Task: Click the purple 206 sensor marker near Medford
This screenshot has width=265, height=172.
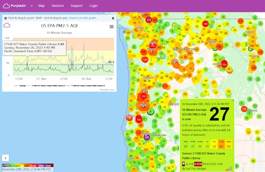Action: pos(147,137)
